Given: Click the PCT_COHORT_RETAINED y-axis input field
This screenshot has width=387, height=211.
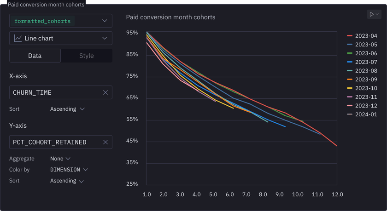Looking at the screenshot, I should click(55, 143).
